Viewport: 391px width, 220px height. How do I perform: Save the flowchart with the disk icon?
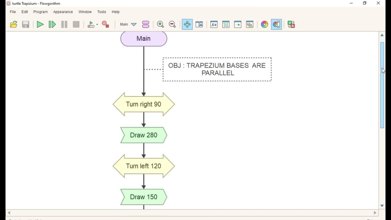click(x=26, y=24)
